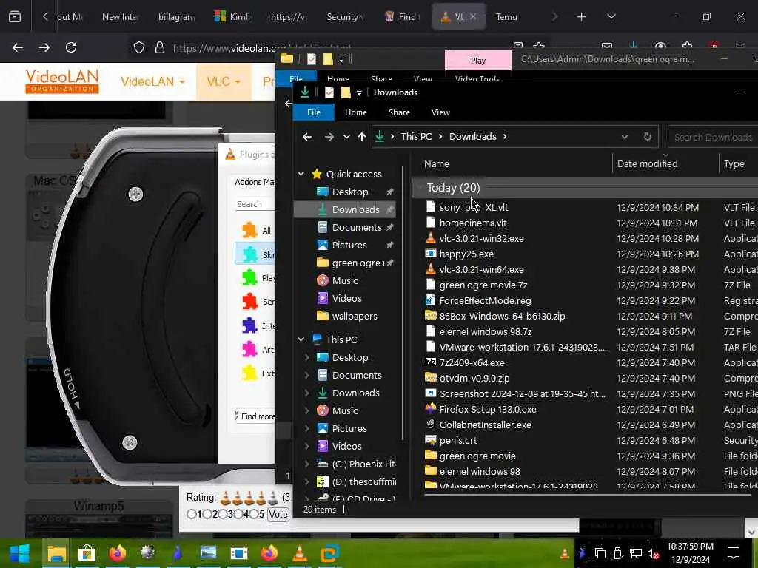
Task: Select rating 5 radio button
Action: click(x=253, y=515)
